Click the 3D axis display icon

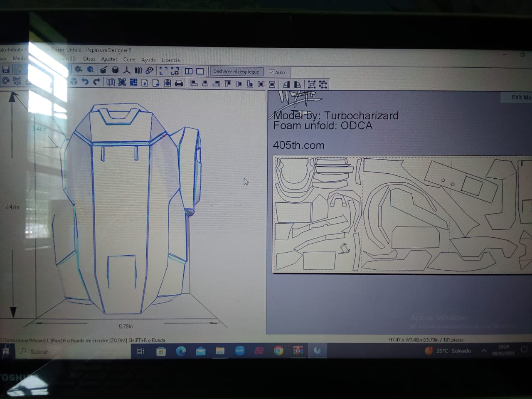pos(127,70)
